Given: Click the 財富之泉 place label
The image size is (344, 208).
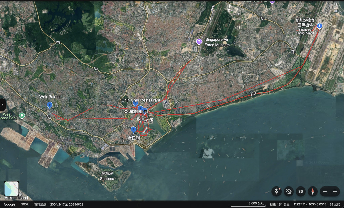Looking at the screenshot, I should (145, 119).
